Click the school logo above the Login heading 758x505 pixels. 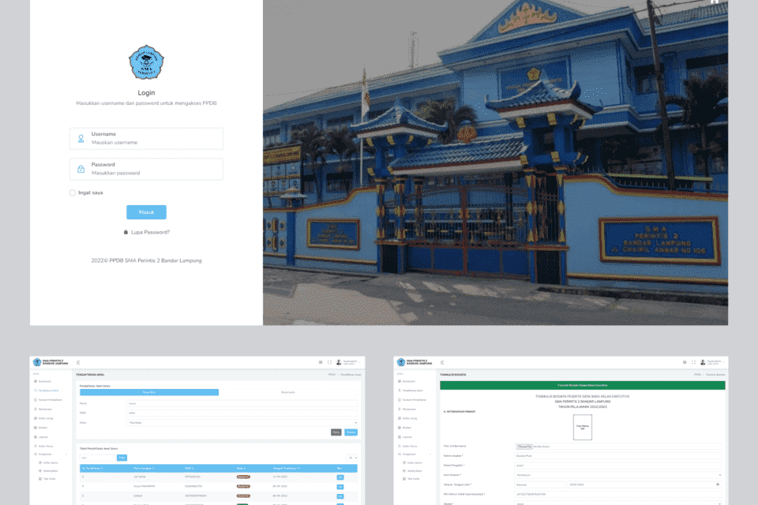pos(146,62)
